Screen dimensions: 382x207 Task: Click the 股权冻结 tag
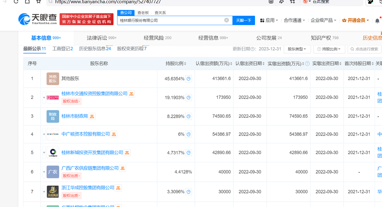[71, 101]
